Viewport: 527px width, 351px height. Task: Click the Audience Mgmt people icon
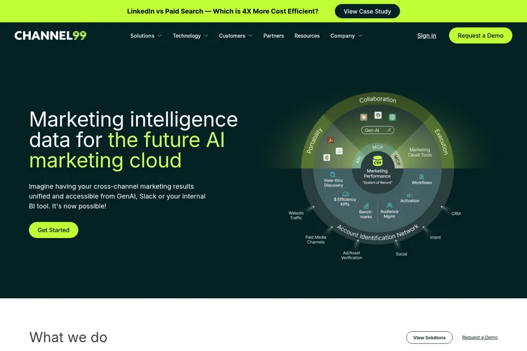click(390, 205)
